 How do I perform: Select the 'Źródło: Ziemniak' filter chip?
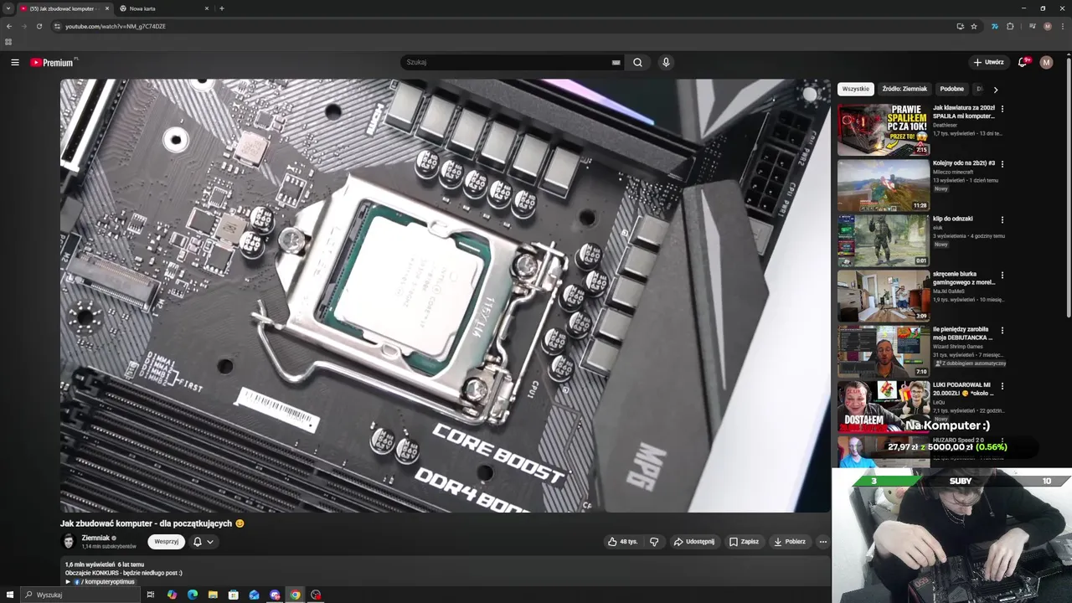[904, 89]
